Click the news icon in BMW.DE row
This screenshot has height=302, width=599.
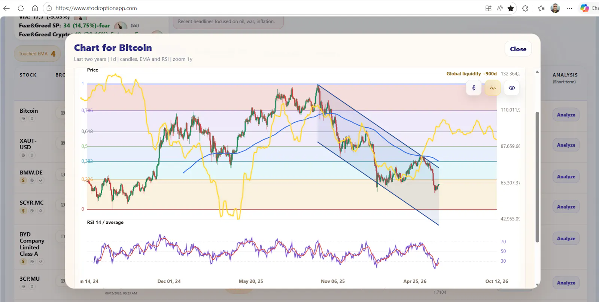coord(63,175)
